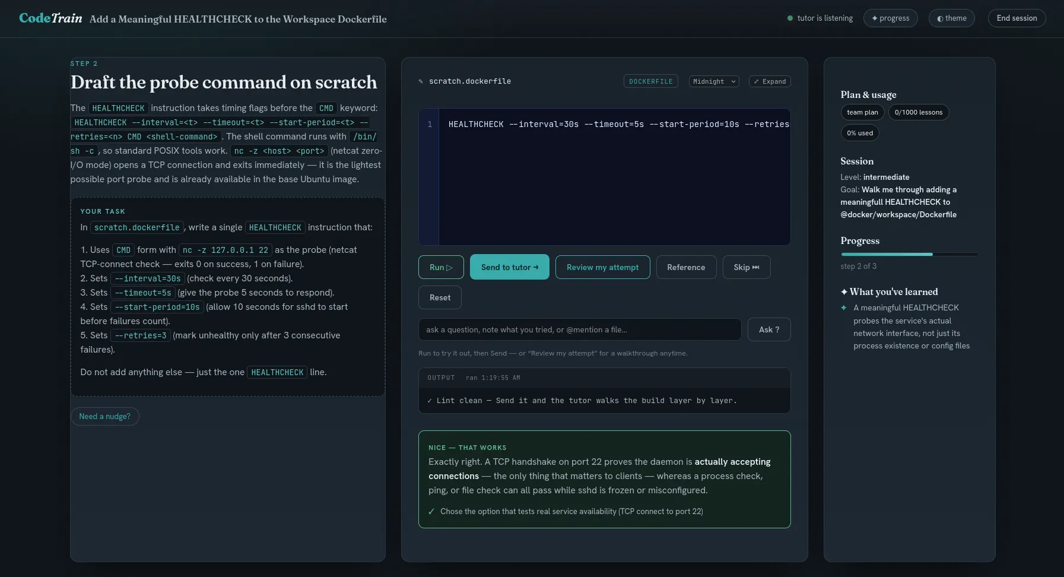Focus the ask a question input field

580,329
